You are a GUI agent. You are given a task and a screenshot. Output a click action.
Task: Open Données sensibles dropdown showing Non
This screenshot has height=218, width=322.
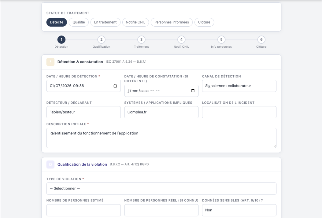tap(239, 210)
